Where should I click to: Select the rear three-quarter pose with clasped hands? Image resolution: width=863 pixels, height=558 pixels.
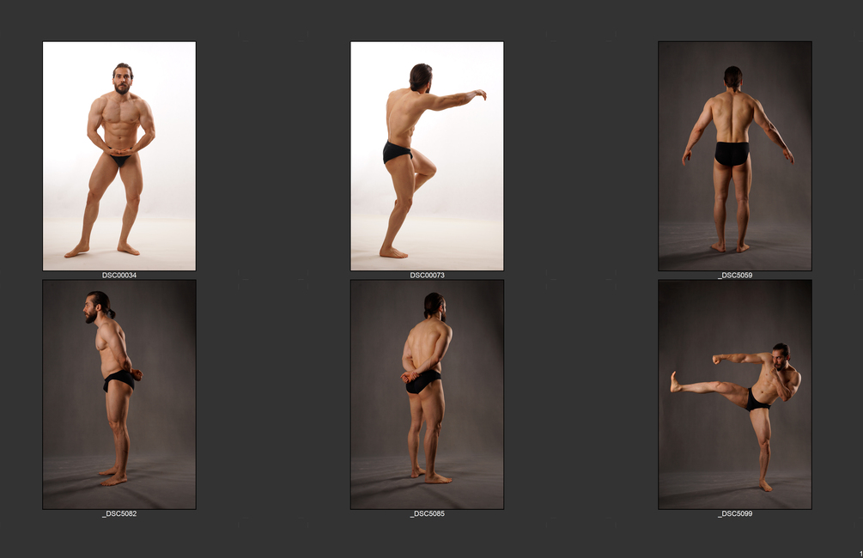click(x=427, y=395)
